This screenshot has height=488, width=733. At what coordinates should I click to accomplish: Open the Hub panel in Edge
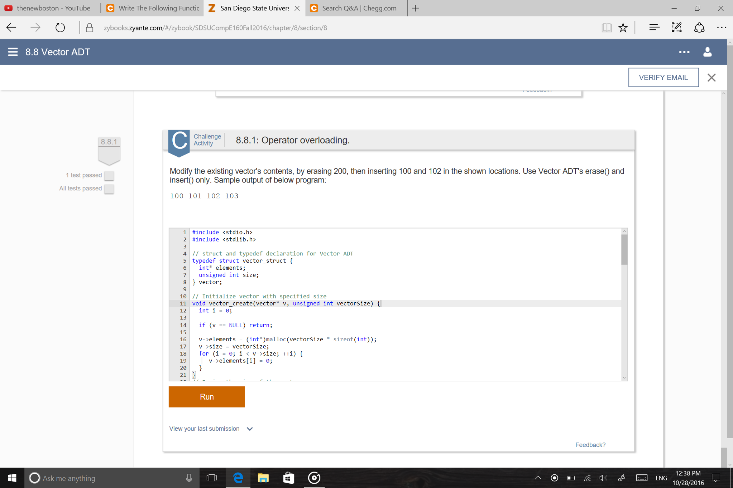653,27
